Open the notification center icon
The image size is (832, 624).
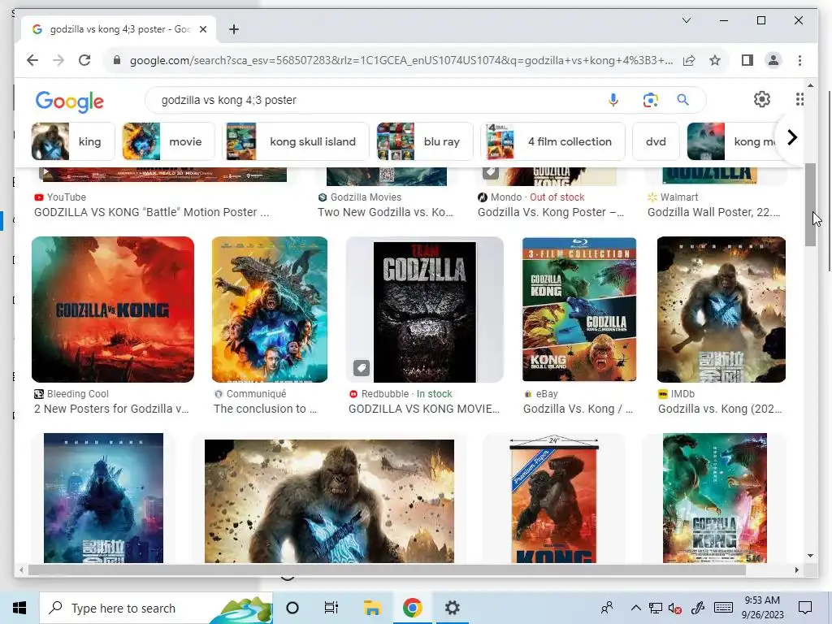(805, 608)
